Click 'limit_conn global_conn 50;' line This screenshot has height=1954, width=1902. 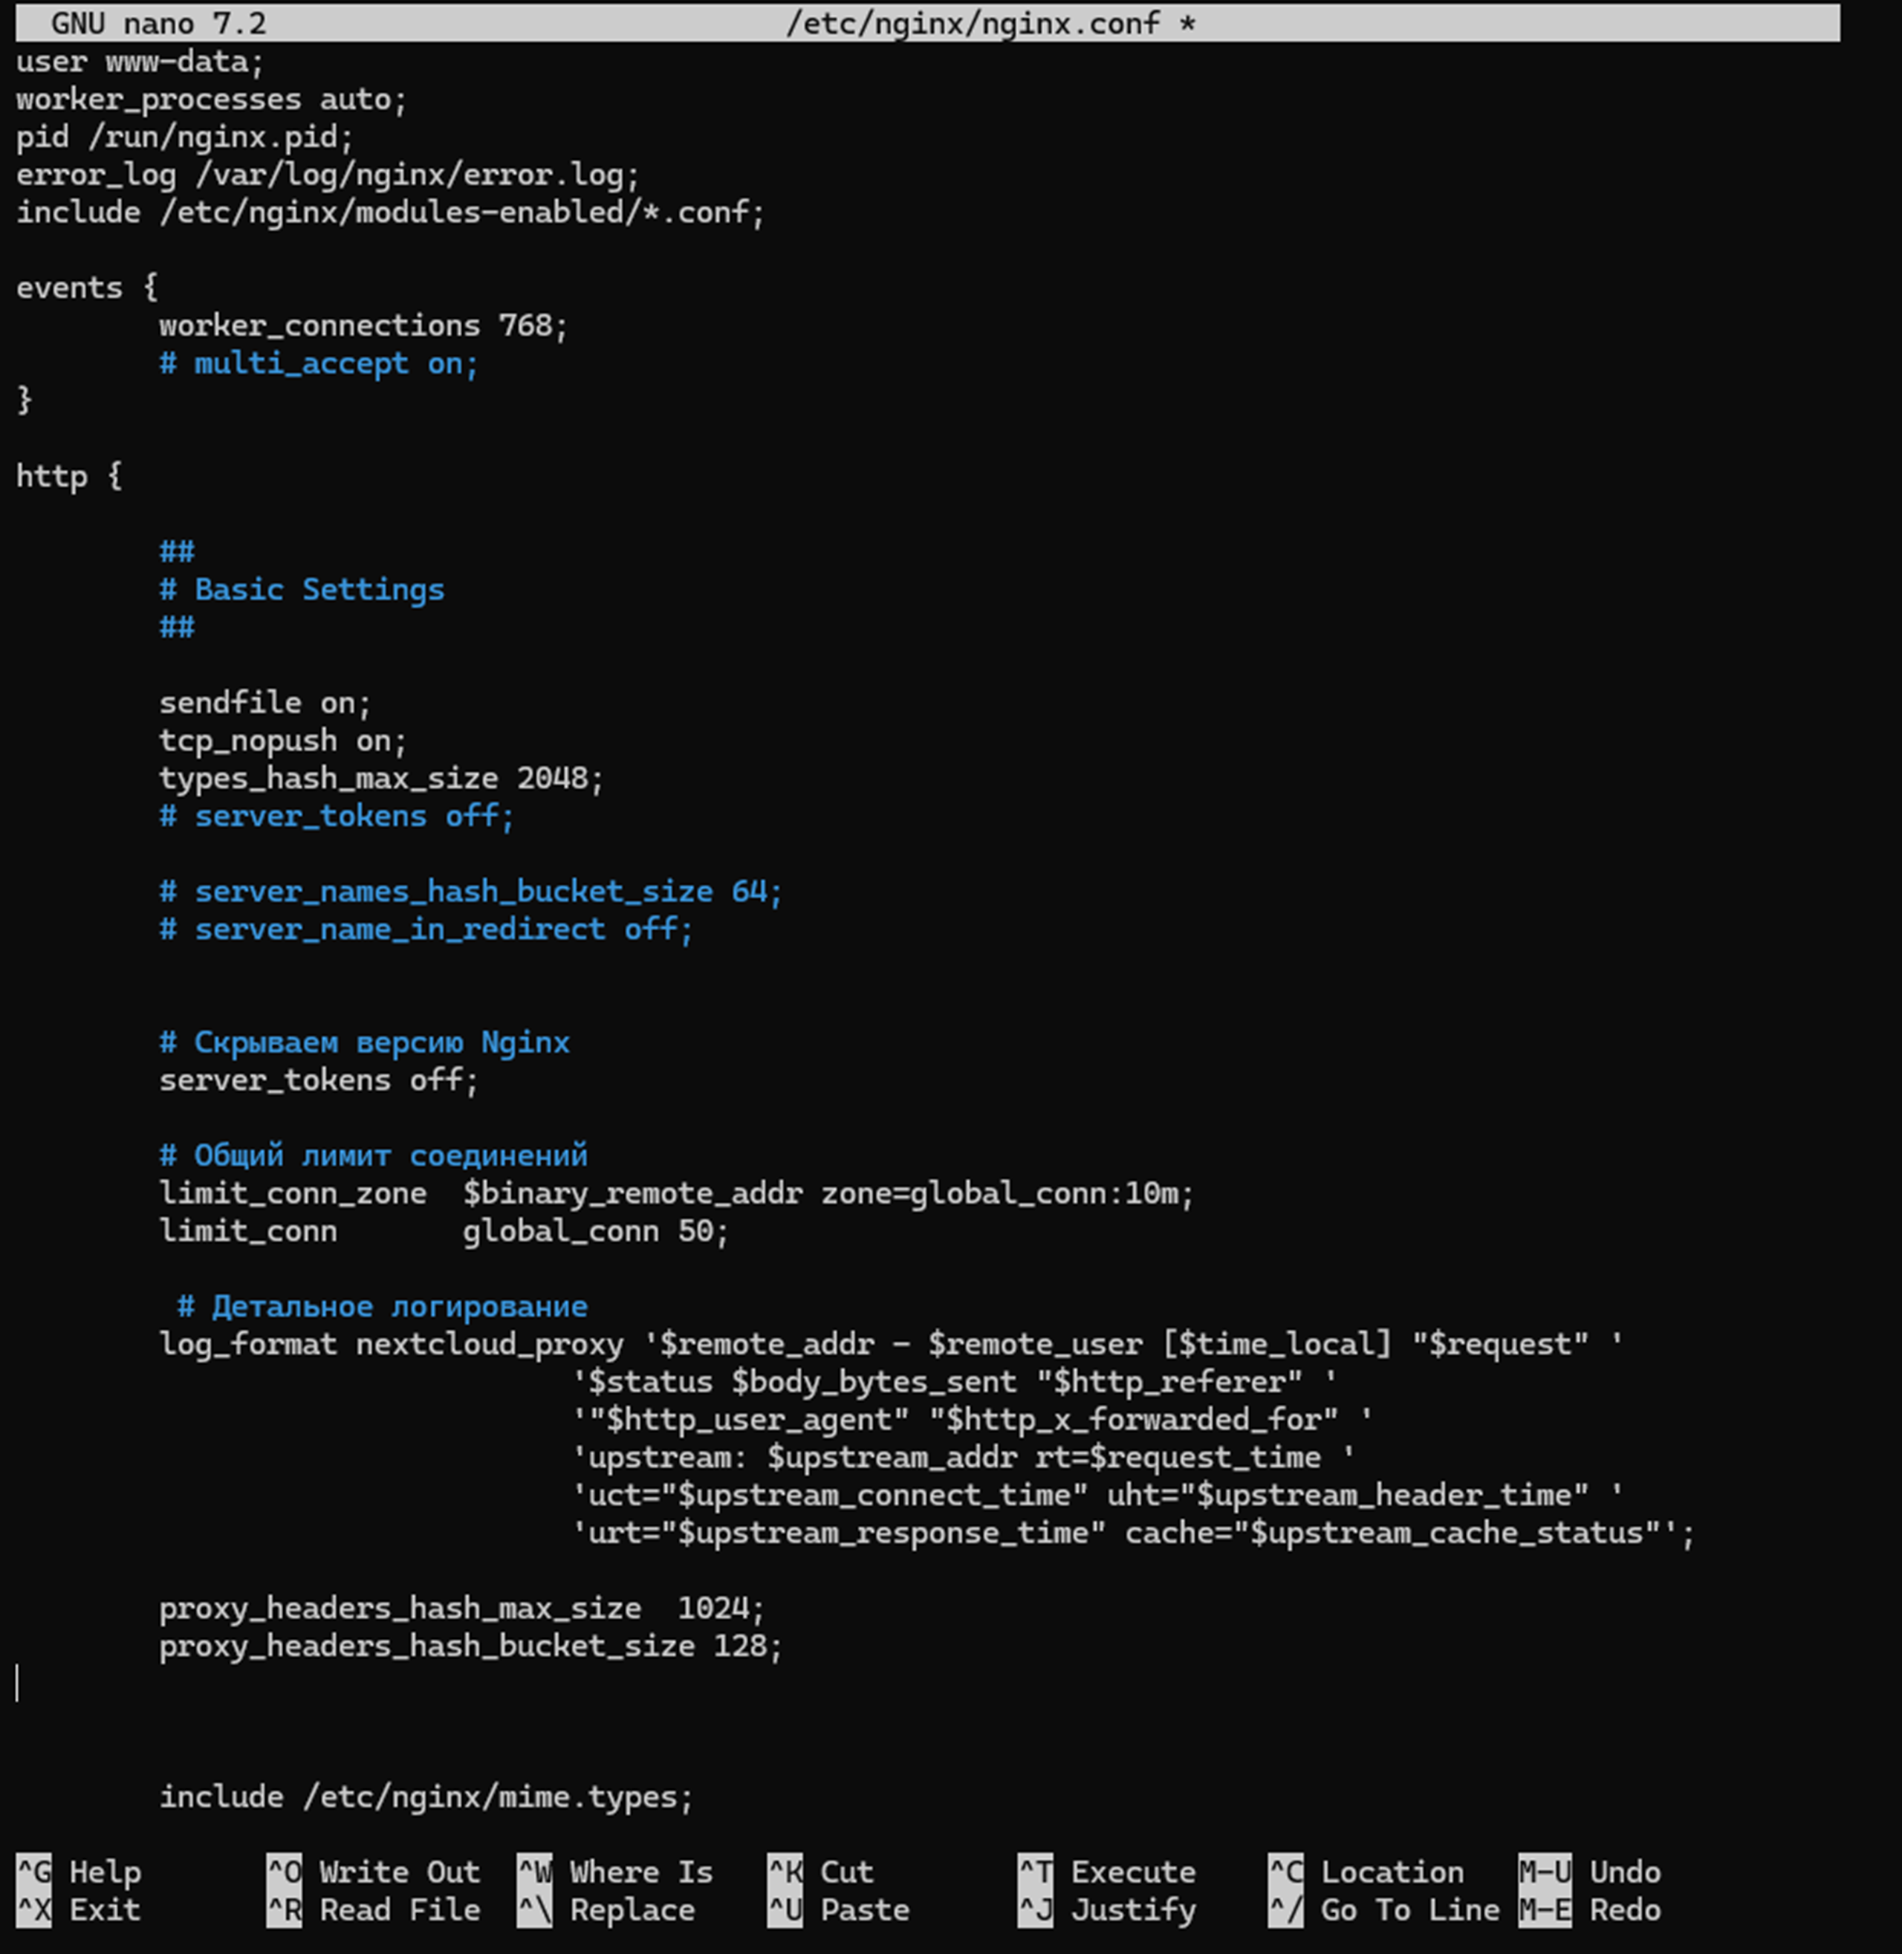(x=444, y=1231)
